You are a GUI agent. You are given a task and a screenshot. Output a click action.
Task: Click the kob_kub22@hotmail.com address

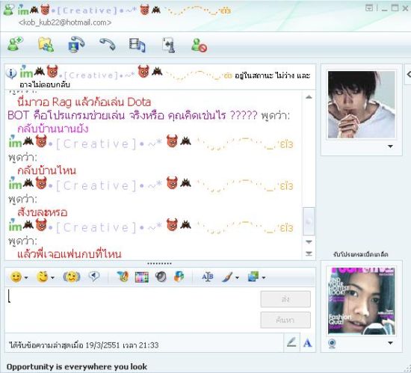click(x=65, y=22)
